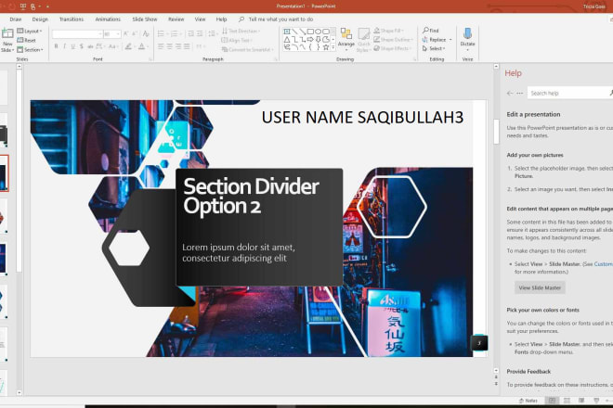Image resolution: width=613 pixels, height=408 pixels.
Task: Decrease list indent level
Action: 190,34
